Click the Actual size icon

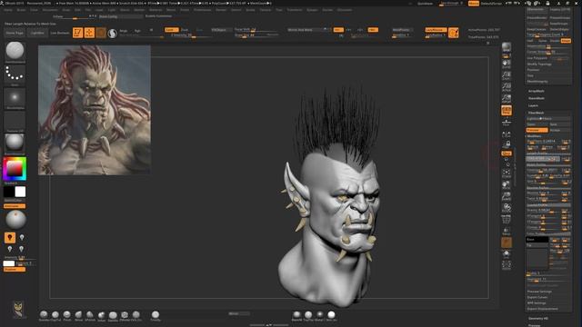point(507,87)
